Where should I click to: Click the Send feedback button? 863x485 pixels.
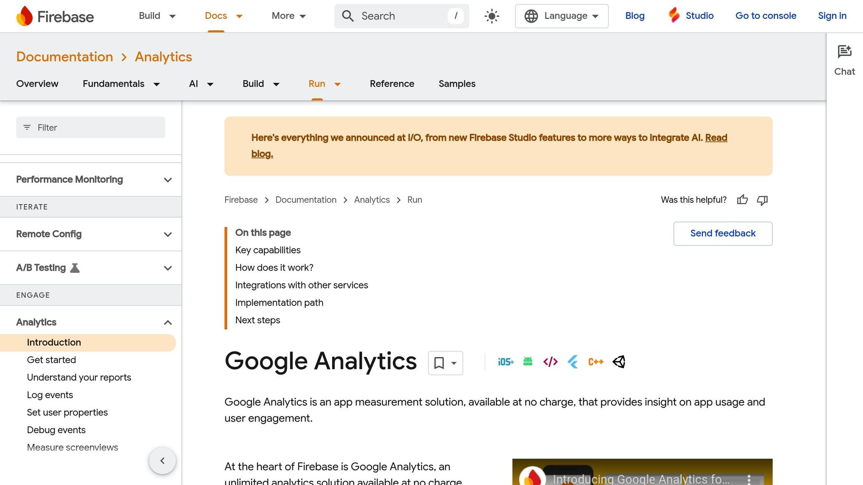[x=723, y=234]
